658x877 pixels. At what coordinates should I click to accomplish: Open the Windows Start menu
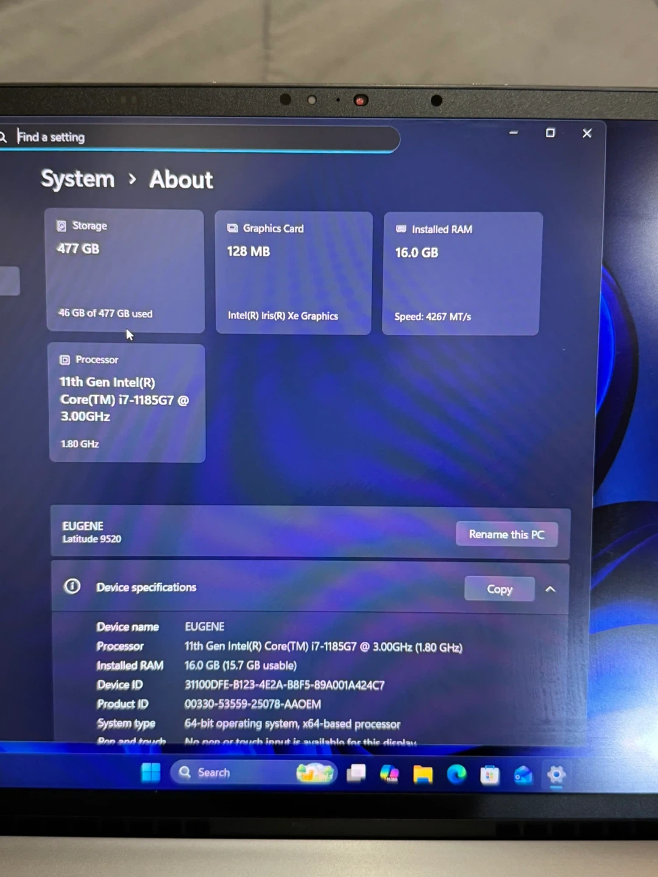(x=150, y=772)
